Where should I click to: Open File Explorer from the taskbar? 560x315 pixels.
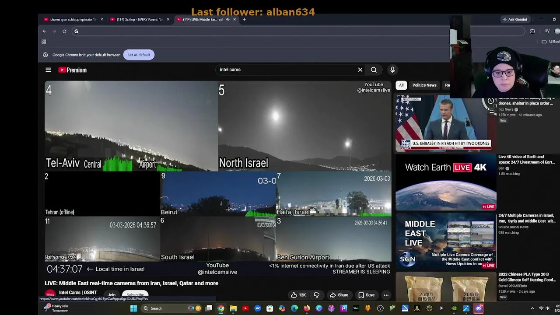click(x=233, y=308)
